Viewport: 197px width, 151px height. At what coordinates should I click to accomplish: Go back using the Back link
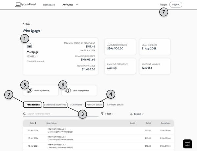click(27, 24)
